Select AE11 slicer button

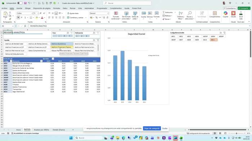pos(213,40)
